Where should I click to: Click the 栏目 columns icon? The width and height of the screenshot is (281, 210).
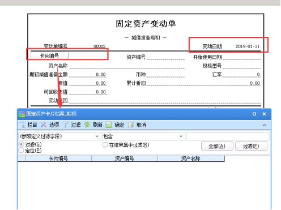tap(22, 125)
